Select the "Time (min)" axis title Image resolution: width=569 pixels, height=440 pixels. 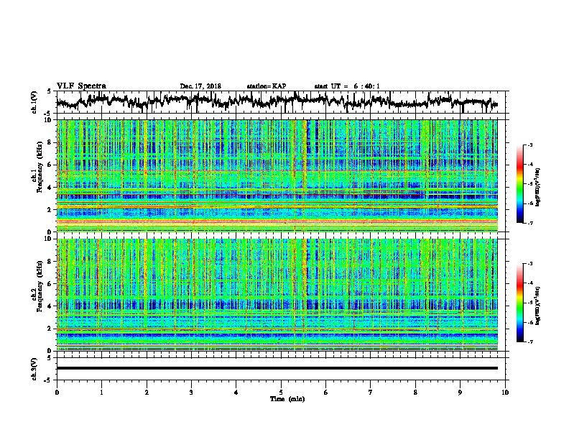click(x=287, y=399)
